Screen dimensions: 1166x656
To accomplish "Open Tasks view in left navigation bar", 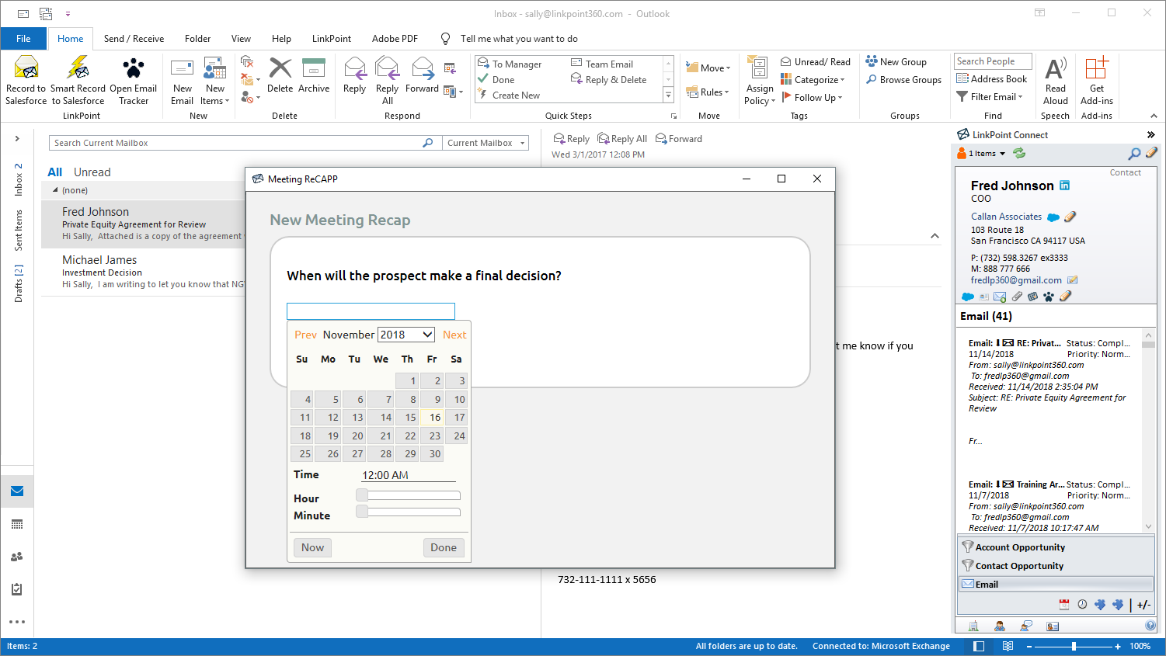I will click(17, 589).
